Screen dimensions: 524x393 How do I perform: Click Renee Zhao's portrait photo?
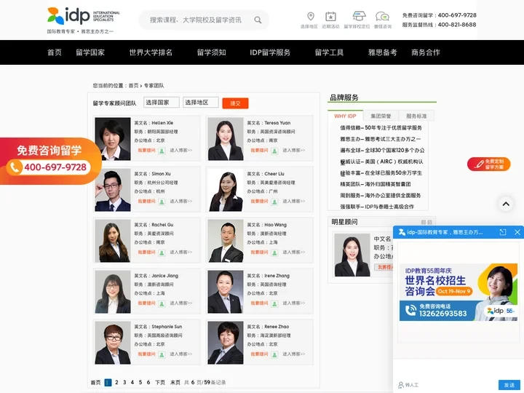click(x=226, y=343)
